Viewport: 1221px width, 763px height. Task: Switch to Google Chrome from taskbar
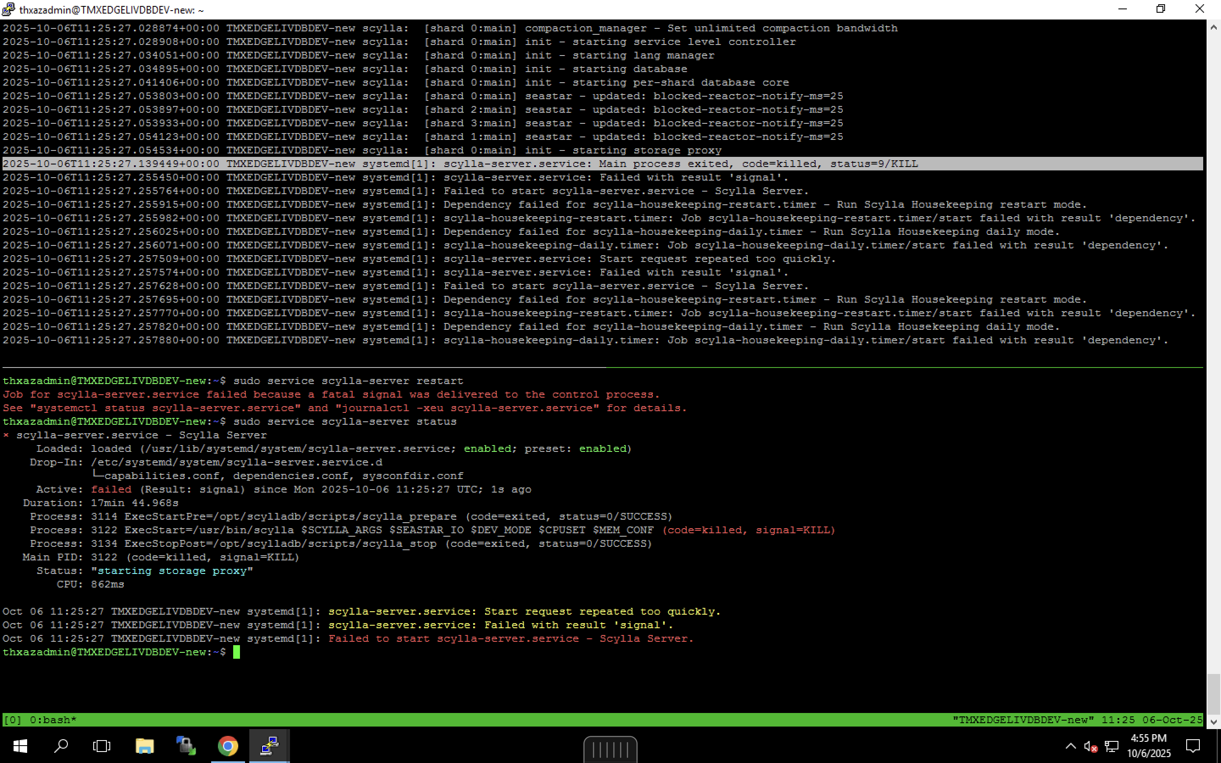pos(228,746)
